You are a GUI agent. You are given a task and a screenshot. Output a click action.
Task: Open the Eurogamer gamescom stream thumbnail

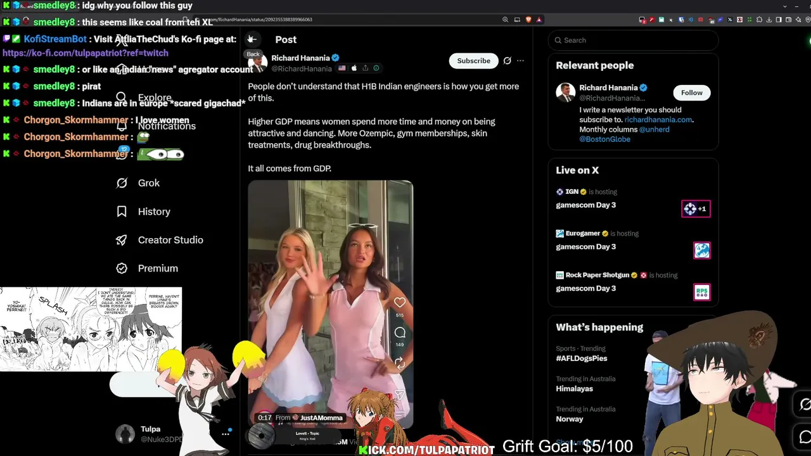point(701,250)
